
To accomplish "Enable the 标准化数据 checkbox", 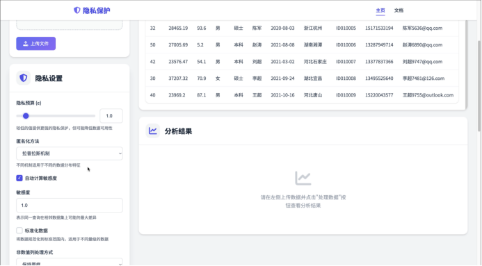I will coord(19,231).
